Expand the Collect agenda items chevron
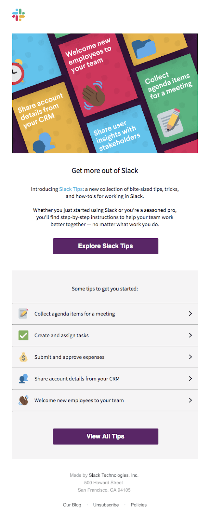Viewport: 210px width, 521px height. pyautogui.click(x=190, y=314)
